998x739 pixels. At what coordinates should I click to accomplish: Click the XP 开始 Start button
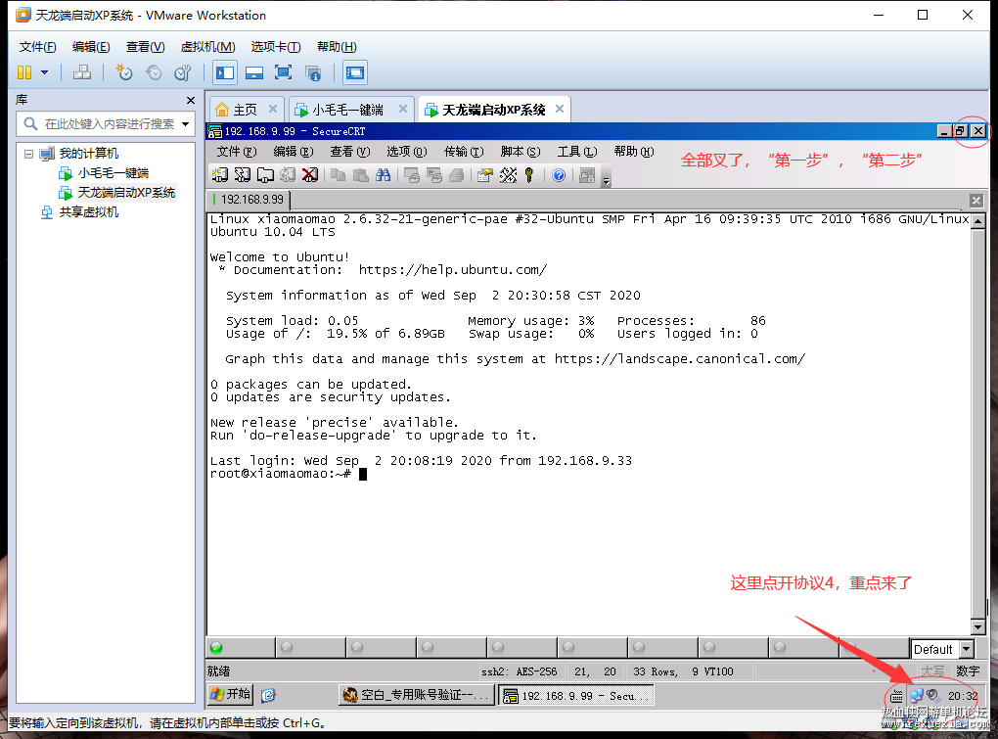click(230, 694)
